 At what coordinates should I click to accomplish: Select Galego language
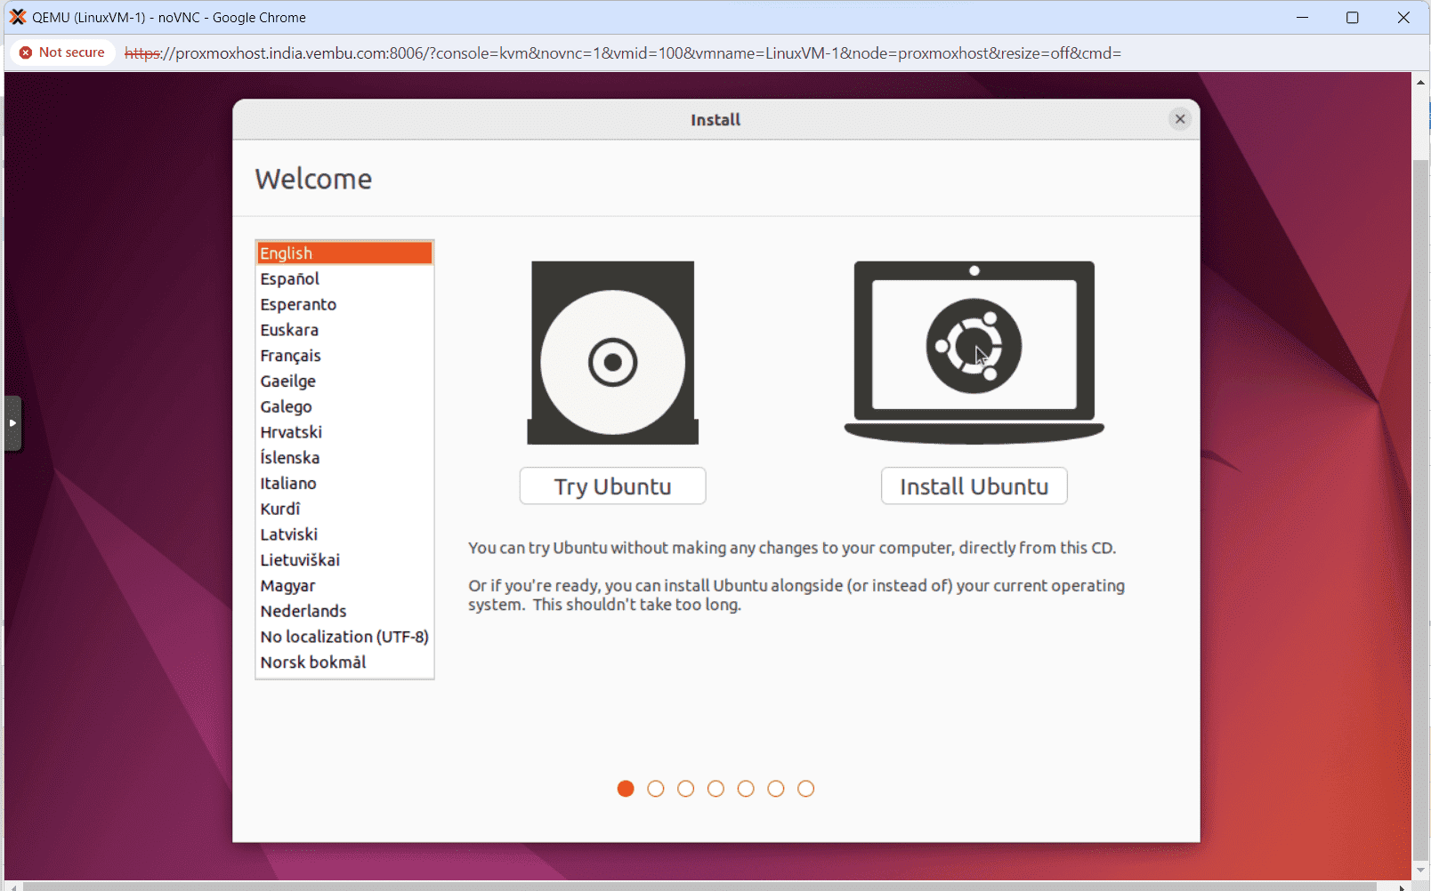click(344, 407)
